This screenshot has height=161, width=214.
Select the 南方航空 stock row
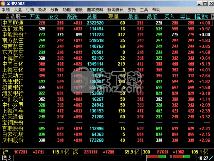(107, 40)
